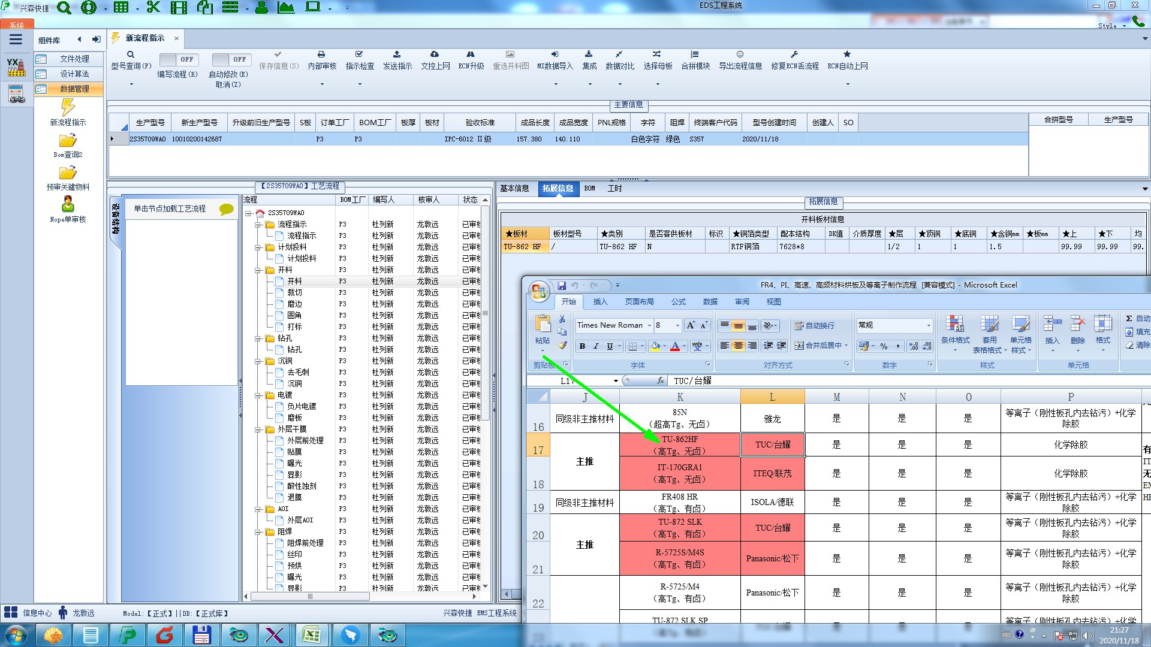Image resolution: width=1151 pixels, height=647 pixels.
Task: Collapse the 外层干膜 tree folder
Action: pyautogui.click(x=258, y=430)
